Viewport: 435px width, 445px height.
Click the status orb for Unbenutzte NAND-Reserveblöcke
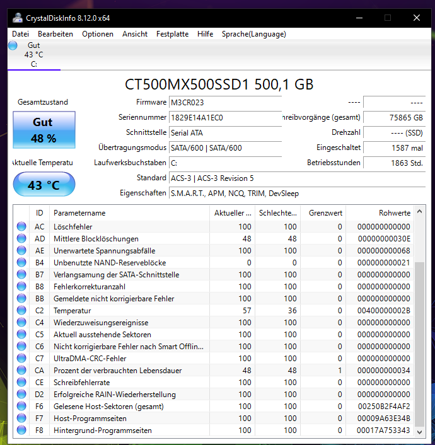21,262
